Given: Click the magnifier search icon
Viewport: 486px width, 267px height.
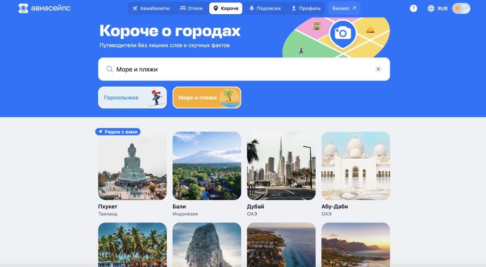Looking at the screenshot, I should pyautogui.click(x=110, y=69).
